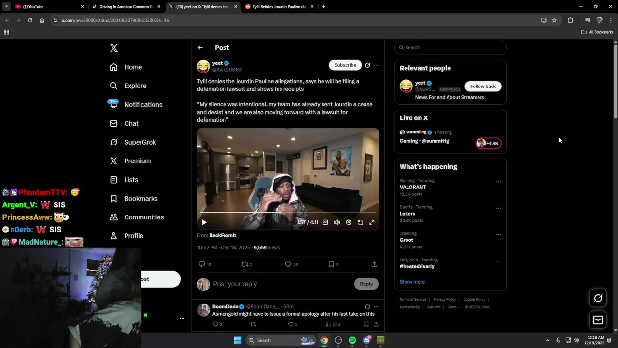
Task: Click Grok icon on BoomDada's reply
Action: pos(367,307)
